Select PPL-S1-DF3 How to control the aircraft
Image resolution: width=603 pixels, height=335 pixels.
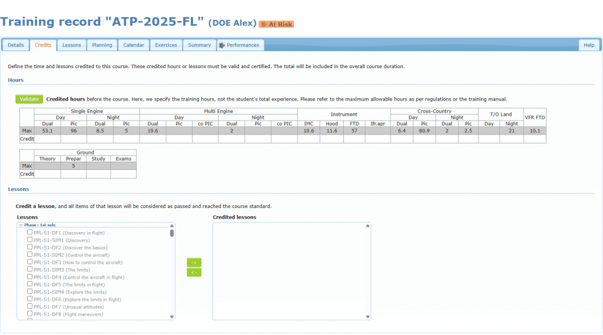click(x=29, y=262)
